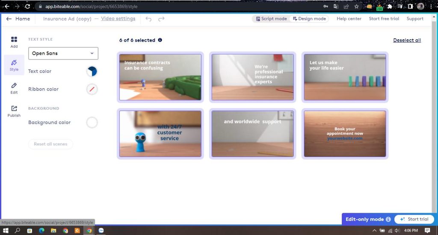
Task: Open the Chrome three-dot menu
Action: (x=431, y=6)
